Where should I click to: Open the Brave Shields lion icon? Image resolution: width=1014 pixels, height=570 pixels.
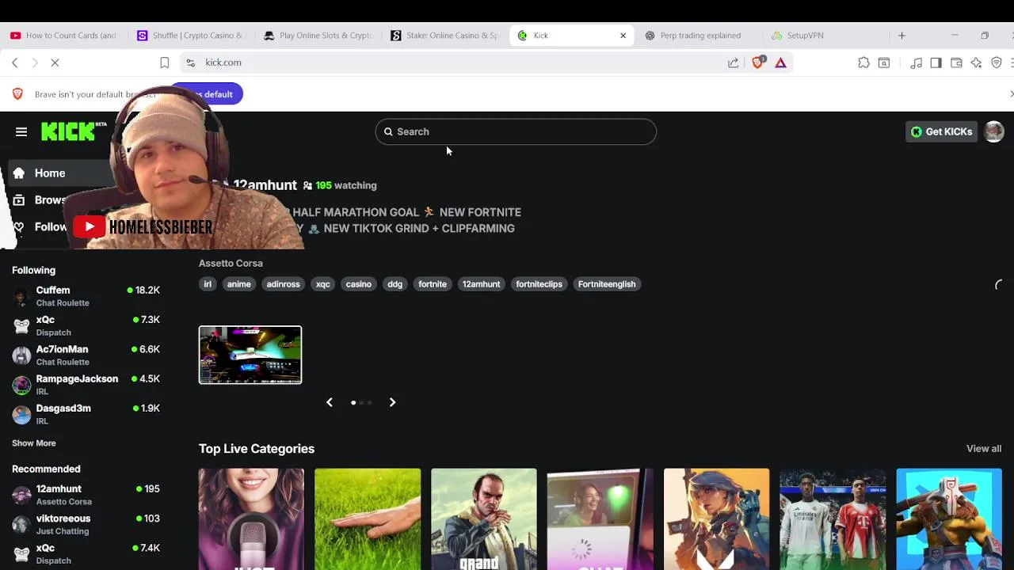coord(758,63)
